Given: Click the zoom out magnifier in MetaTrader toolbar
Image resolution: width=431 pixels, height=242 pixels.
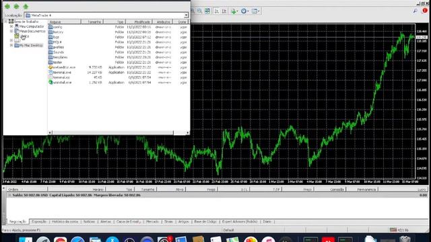Looking at the screenshot, I should click(199, 11).
